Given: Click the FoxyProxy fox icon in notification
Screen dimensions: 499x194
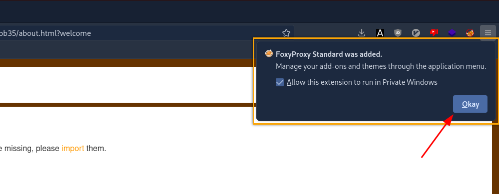Looking at the screenshot, I should 269,53.
